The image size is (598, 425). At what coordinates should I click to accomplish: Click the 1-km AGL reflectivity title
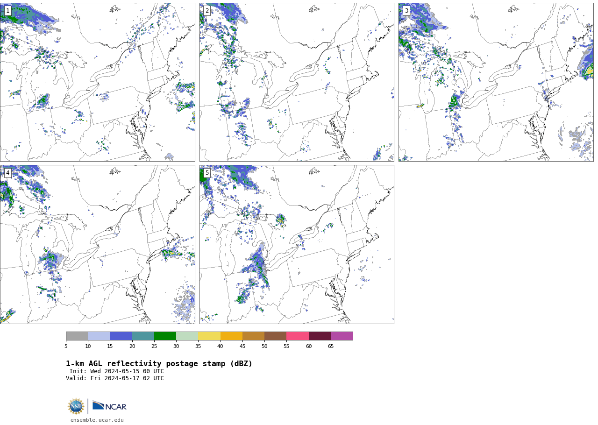point(159,364)
